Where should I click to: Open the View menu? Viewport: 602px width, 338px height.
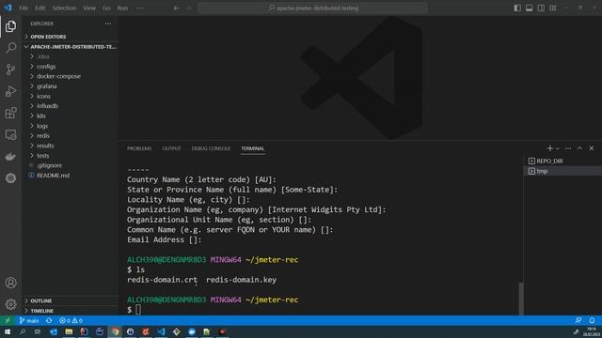point(89,8)
